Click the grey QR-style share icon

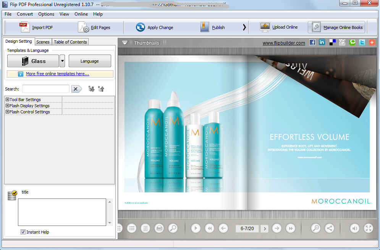[x=342, y=42]
